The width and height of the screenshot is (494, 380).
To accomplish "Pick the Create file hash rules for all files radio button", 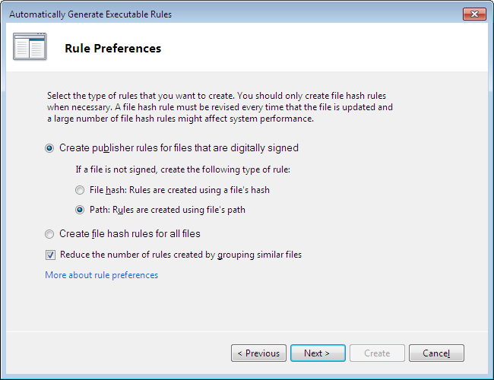I will (x=50, y=234).
